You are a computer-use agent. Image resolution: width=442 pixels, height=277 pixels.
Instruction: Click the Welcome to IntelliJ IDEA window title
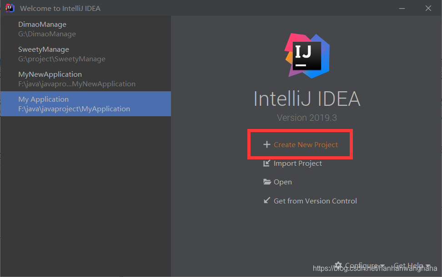pos(60,9)
